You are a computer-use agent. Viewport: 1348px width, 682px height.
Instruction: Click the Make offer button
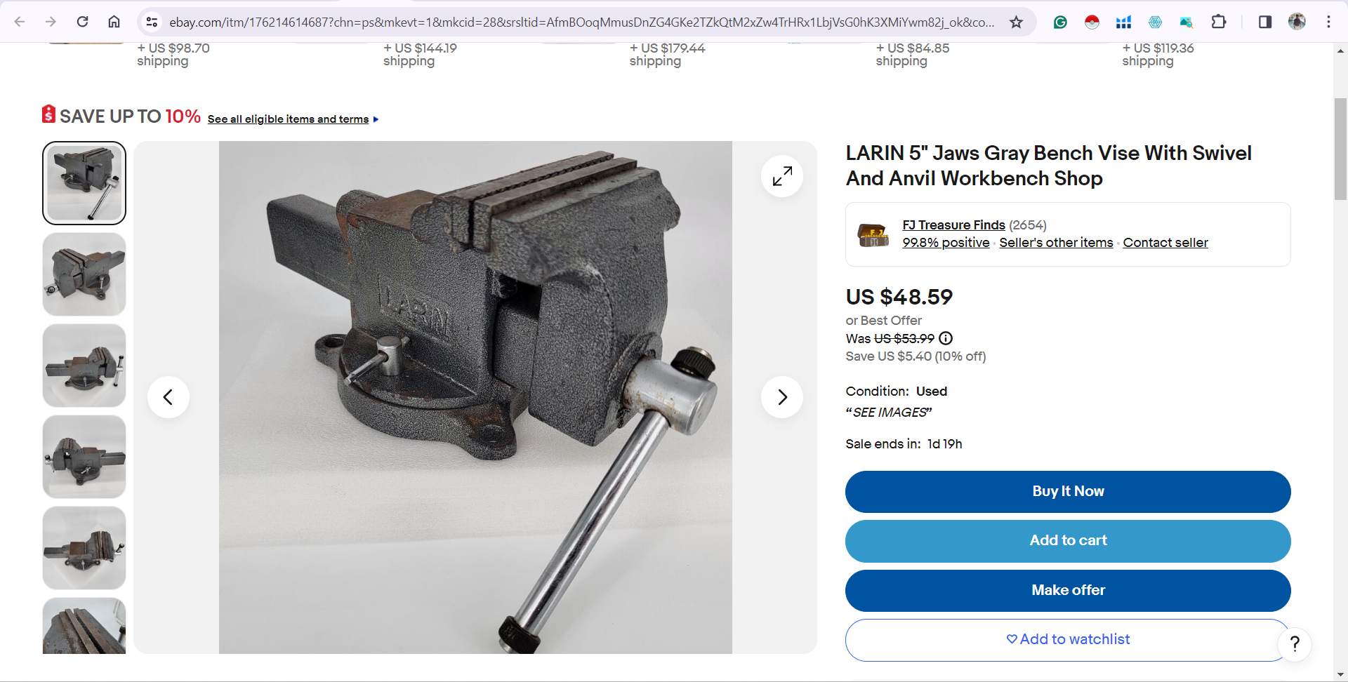tap(1068, 591)
